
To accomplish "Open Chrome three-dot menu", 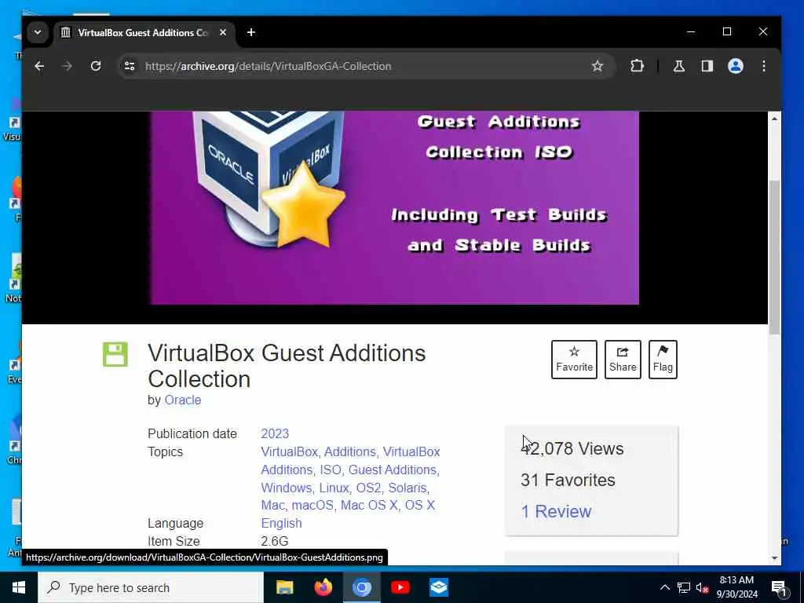I will point(763,66).
